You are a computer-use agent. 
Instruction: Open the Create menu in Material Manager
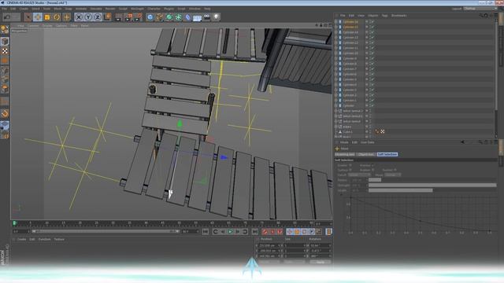21,239
